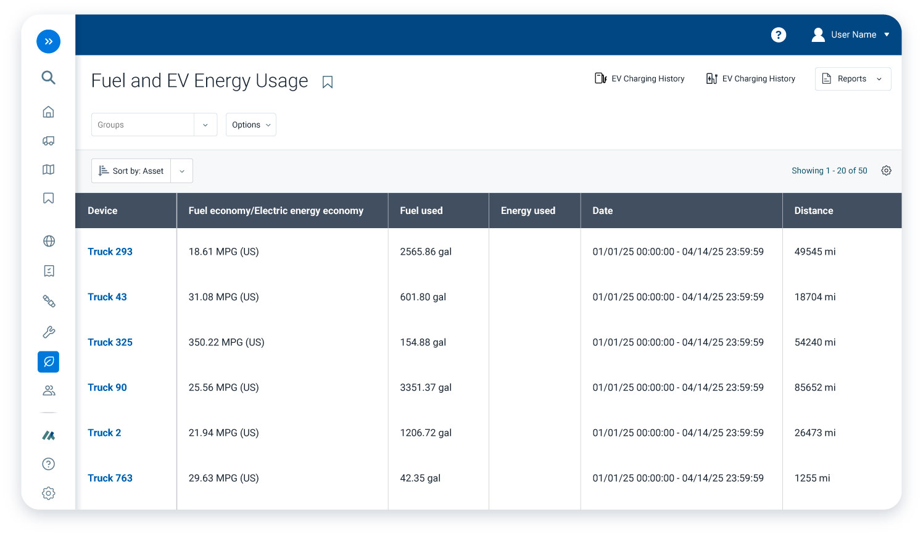Open the Reports menu
Image resolution: width=923 pixels, height=534 pixels.
pos(853,79)
